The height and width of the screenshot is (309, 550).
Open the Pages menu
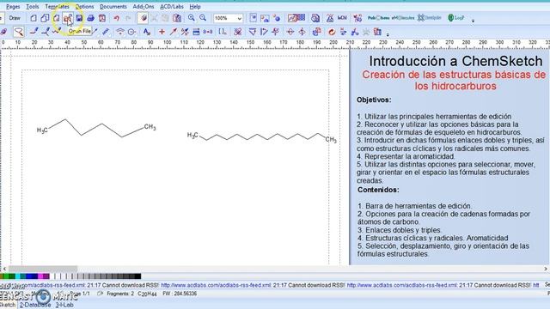pyautogui.click(x=13, y=7)
